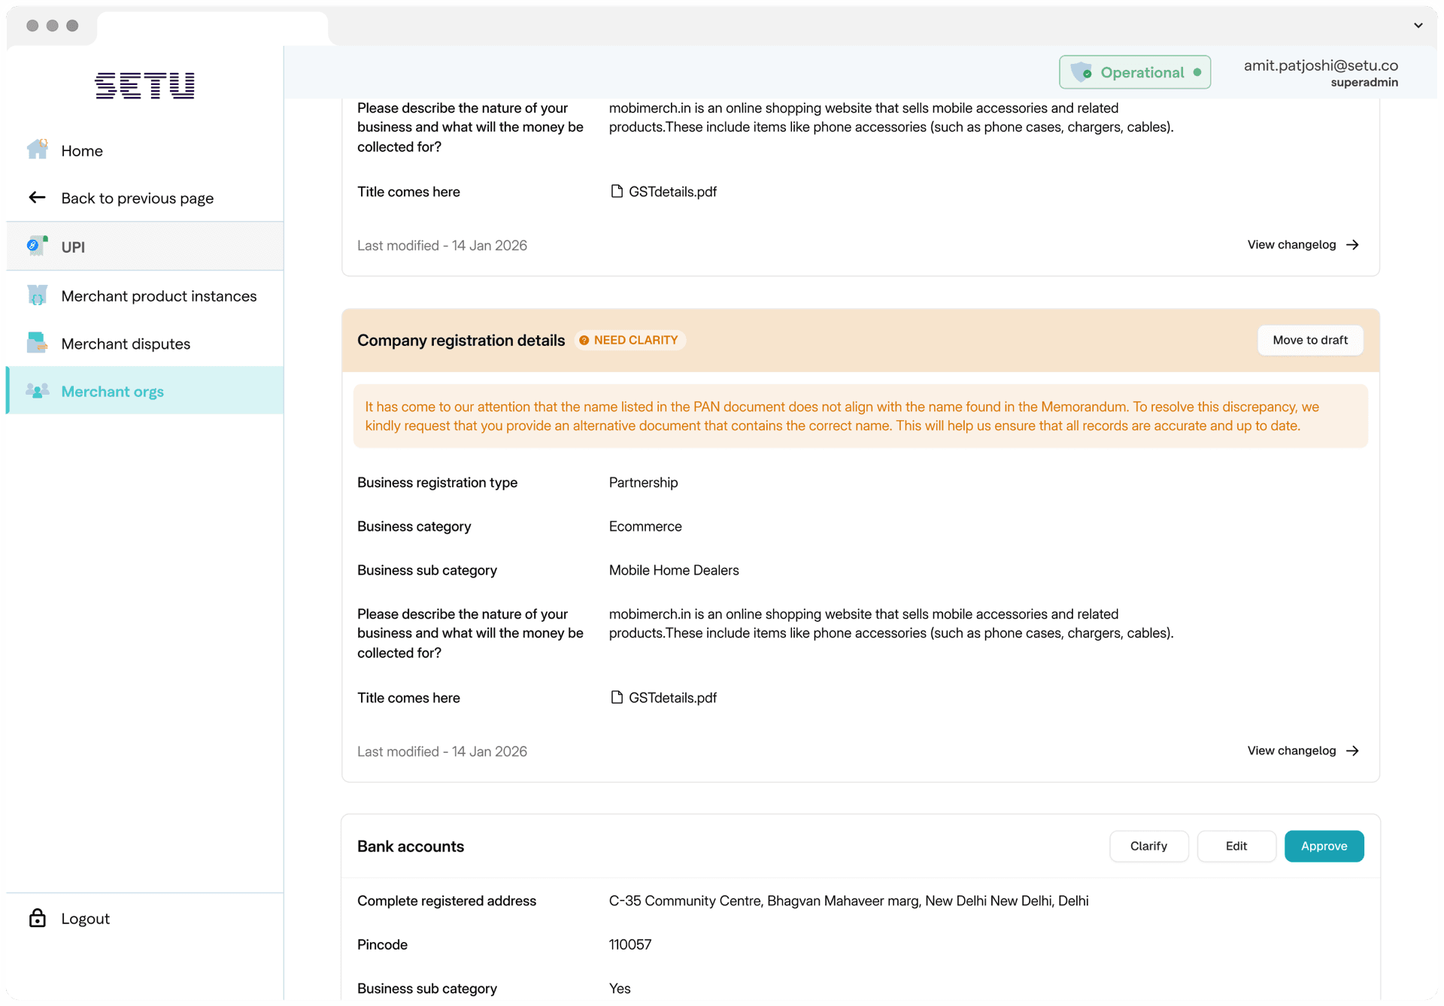
Task: Click the Company registration details heading
Action: pos(461,341)
